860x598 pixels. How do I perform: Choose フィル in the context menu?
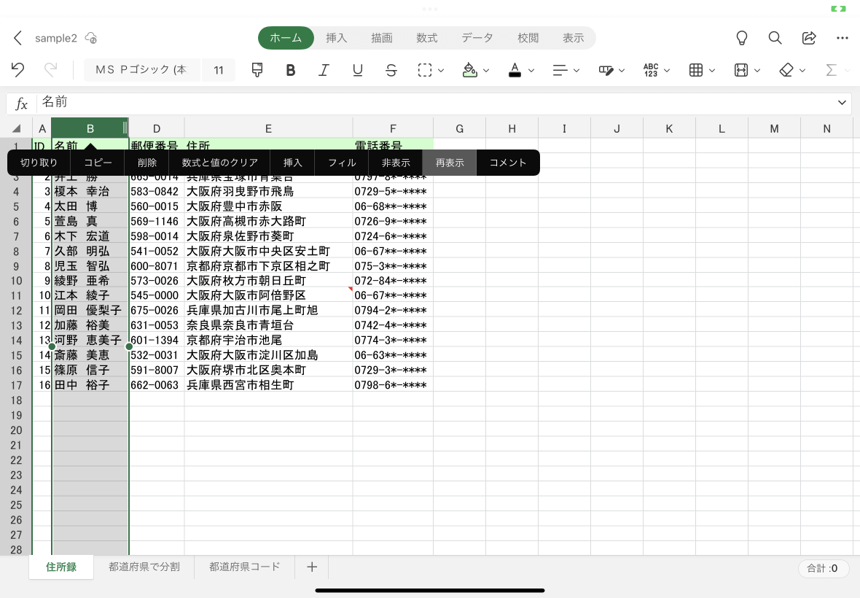342,163
